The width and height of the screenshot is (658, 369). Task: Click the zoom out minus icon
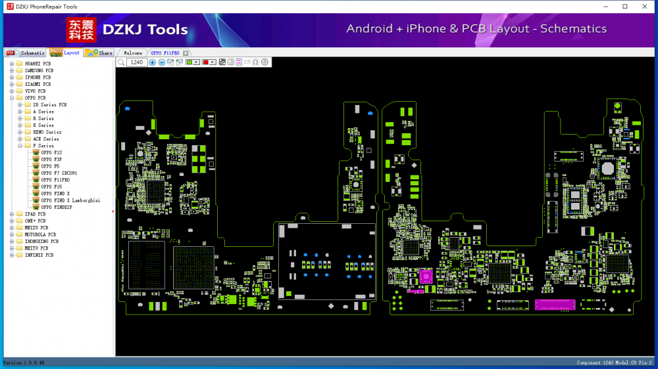(162, 62)
